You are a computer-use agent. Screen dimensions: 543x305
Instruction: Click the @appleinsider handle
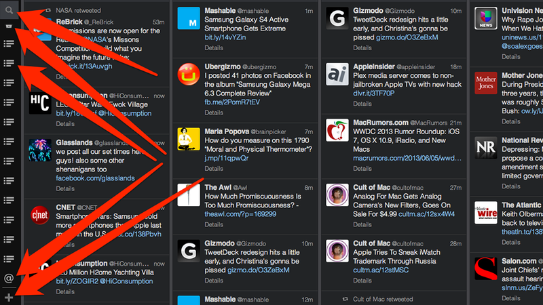(415, 66)
